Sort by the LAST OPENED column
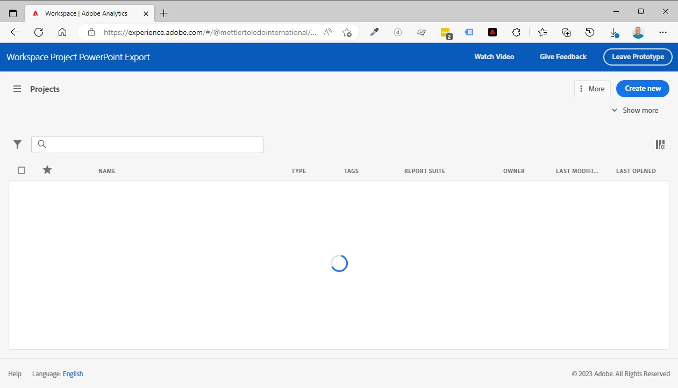 [636, 171]
